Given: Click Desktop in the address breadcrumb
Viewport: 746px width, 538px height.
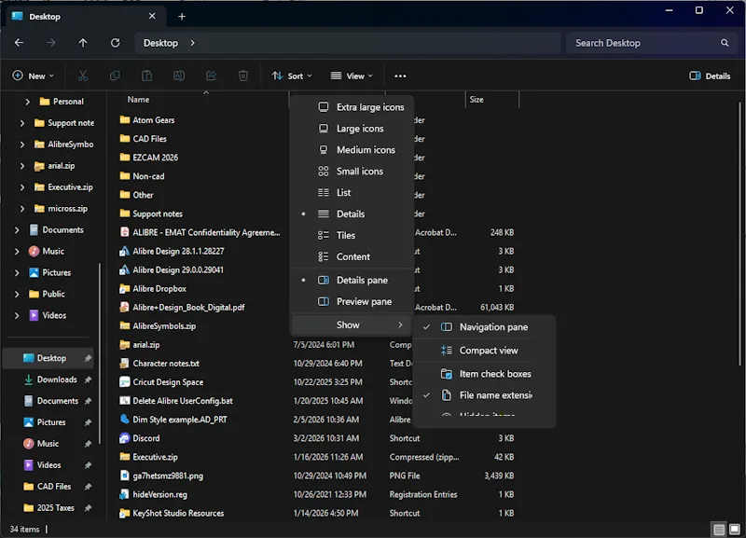Looking at the screenshot, I should [x=160, y=43].
